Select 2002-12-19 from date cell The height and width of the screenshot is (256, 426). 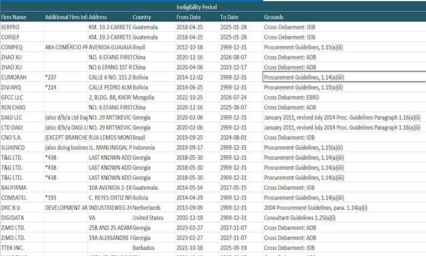click(197, 218)
